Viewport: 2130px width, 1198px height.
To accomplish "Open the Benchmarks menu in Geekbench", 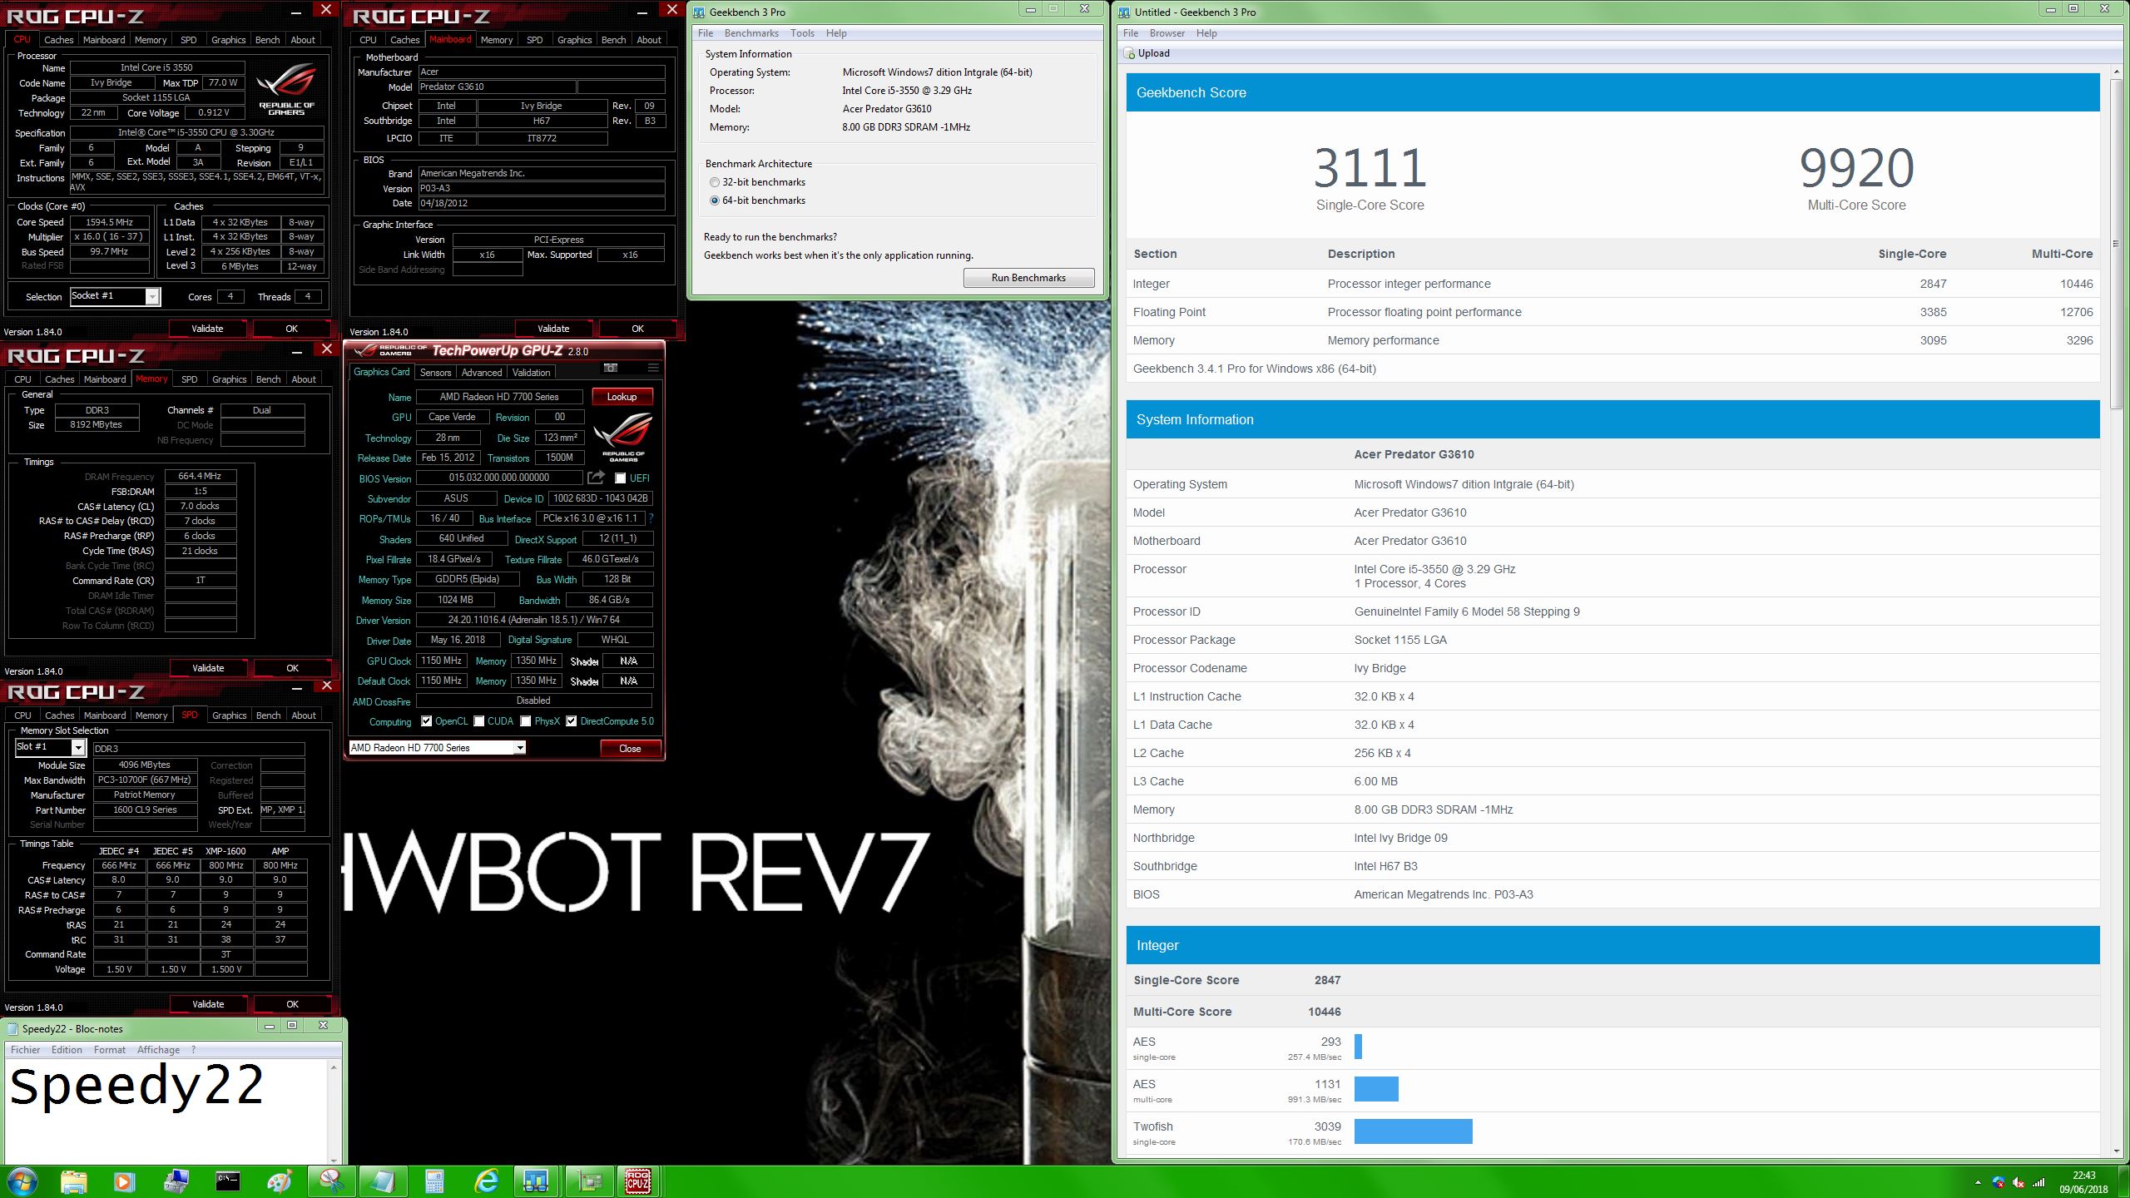I will tap(751, 33).
